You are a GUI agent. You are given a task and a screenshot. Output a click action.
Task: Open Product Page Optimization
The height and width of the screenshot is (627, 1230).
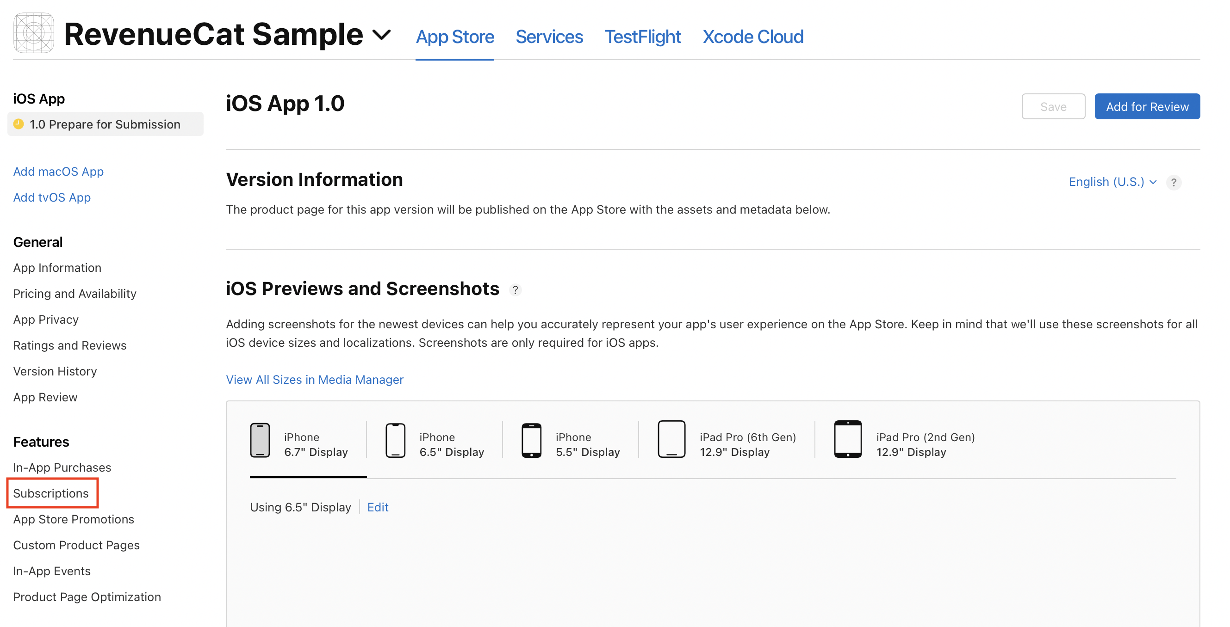click(87, 597)
